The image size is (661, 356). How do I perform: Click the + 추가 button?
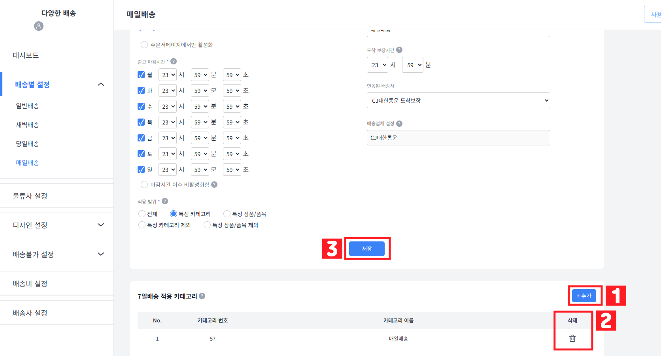point(584,296)
